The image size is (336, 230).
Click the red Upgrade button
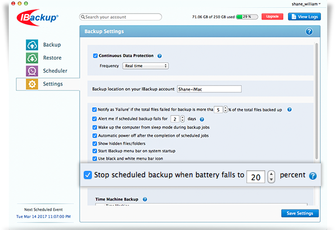pyautogui.click(x=272, y=16)
